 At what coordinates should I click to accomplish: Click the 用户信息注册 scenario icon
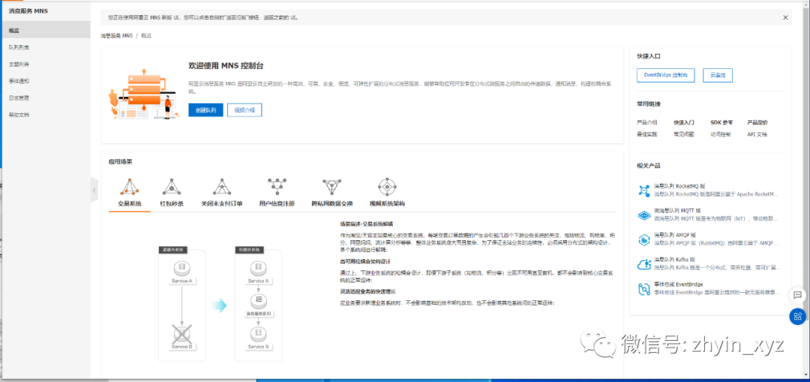click(277, 187)
